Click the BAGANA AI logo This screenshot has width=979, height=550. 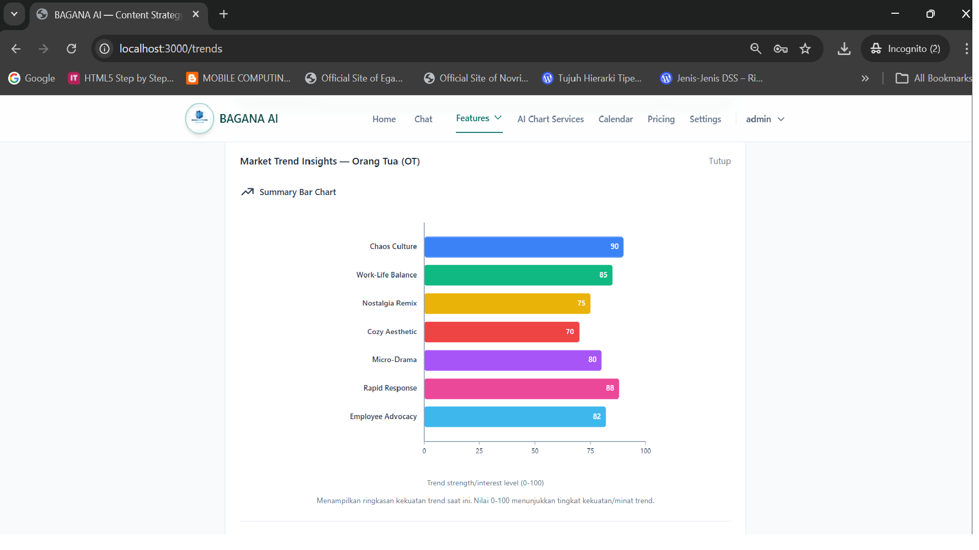[199, 118]
